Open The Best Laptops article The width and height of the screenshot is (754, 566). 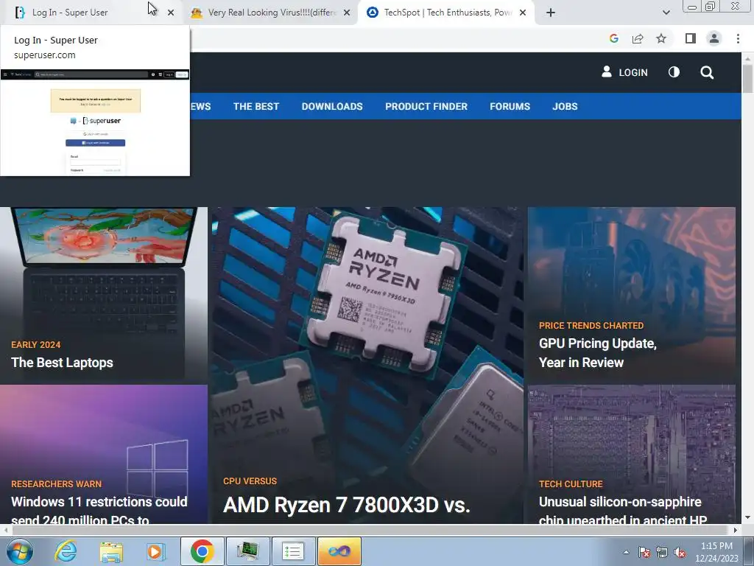pyautogui.click(x=62, y=363)
